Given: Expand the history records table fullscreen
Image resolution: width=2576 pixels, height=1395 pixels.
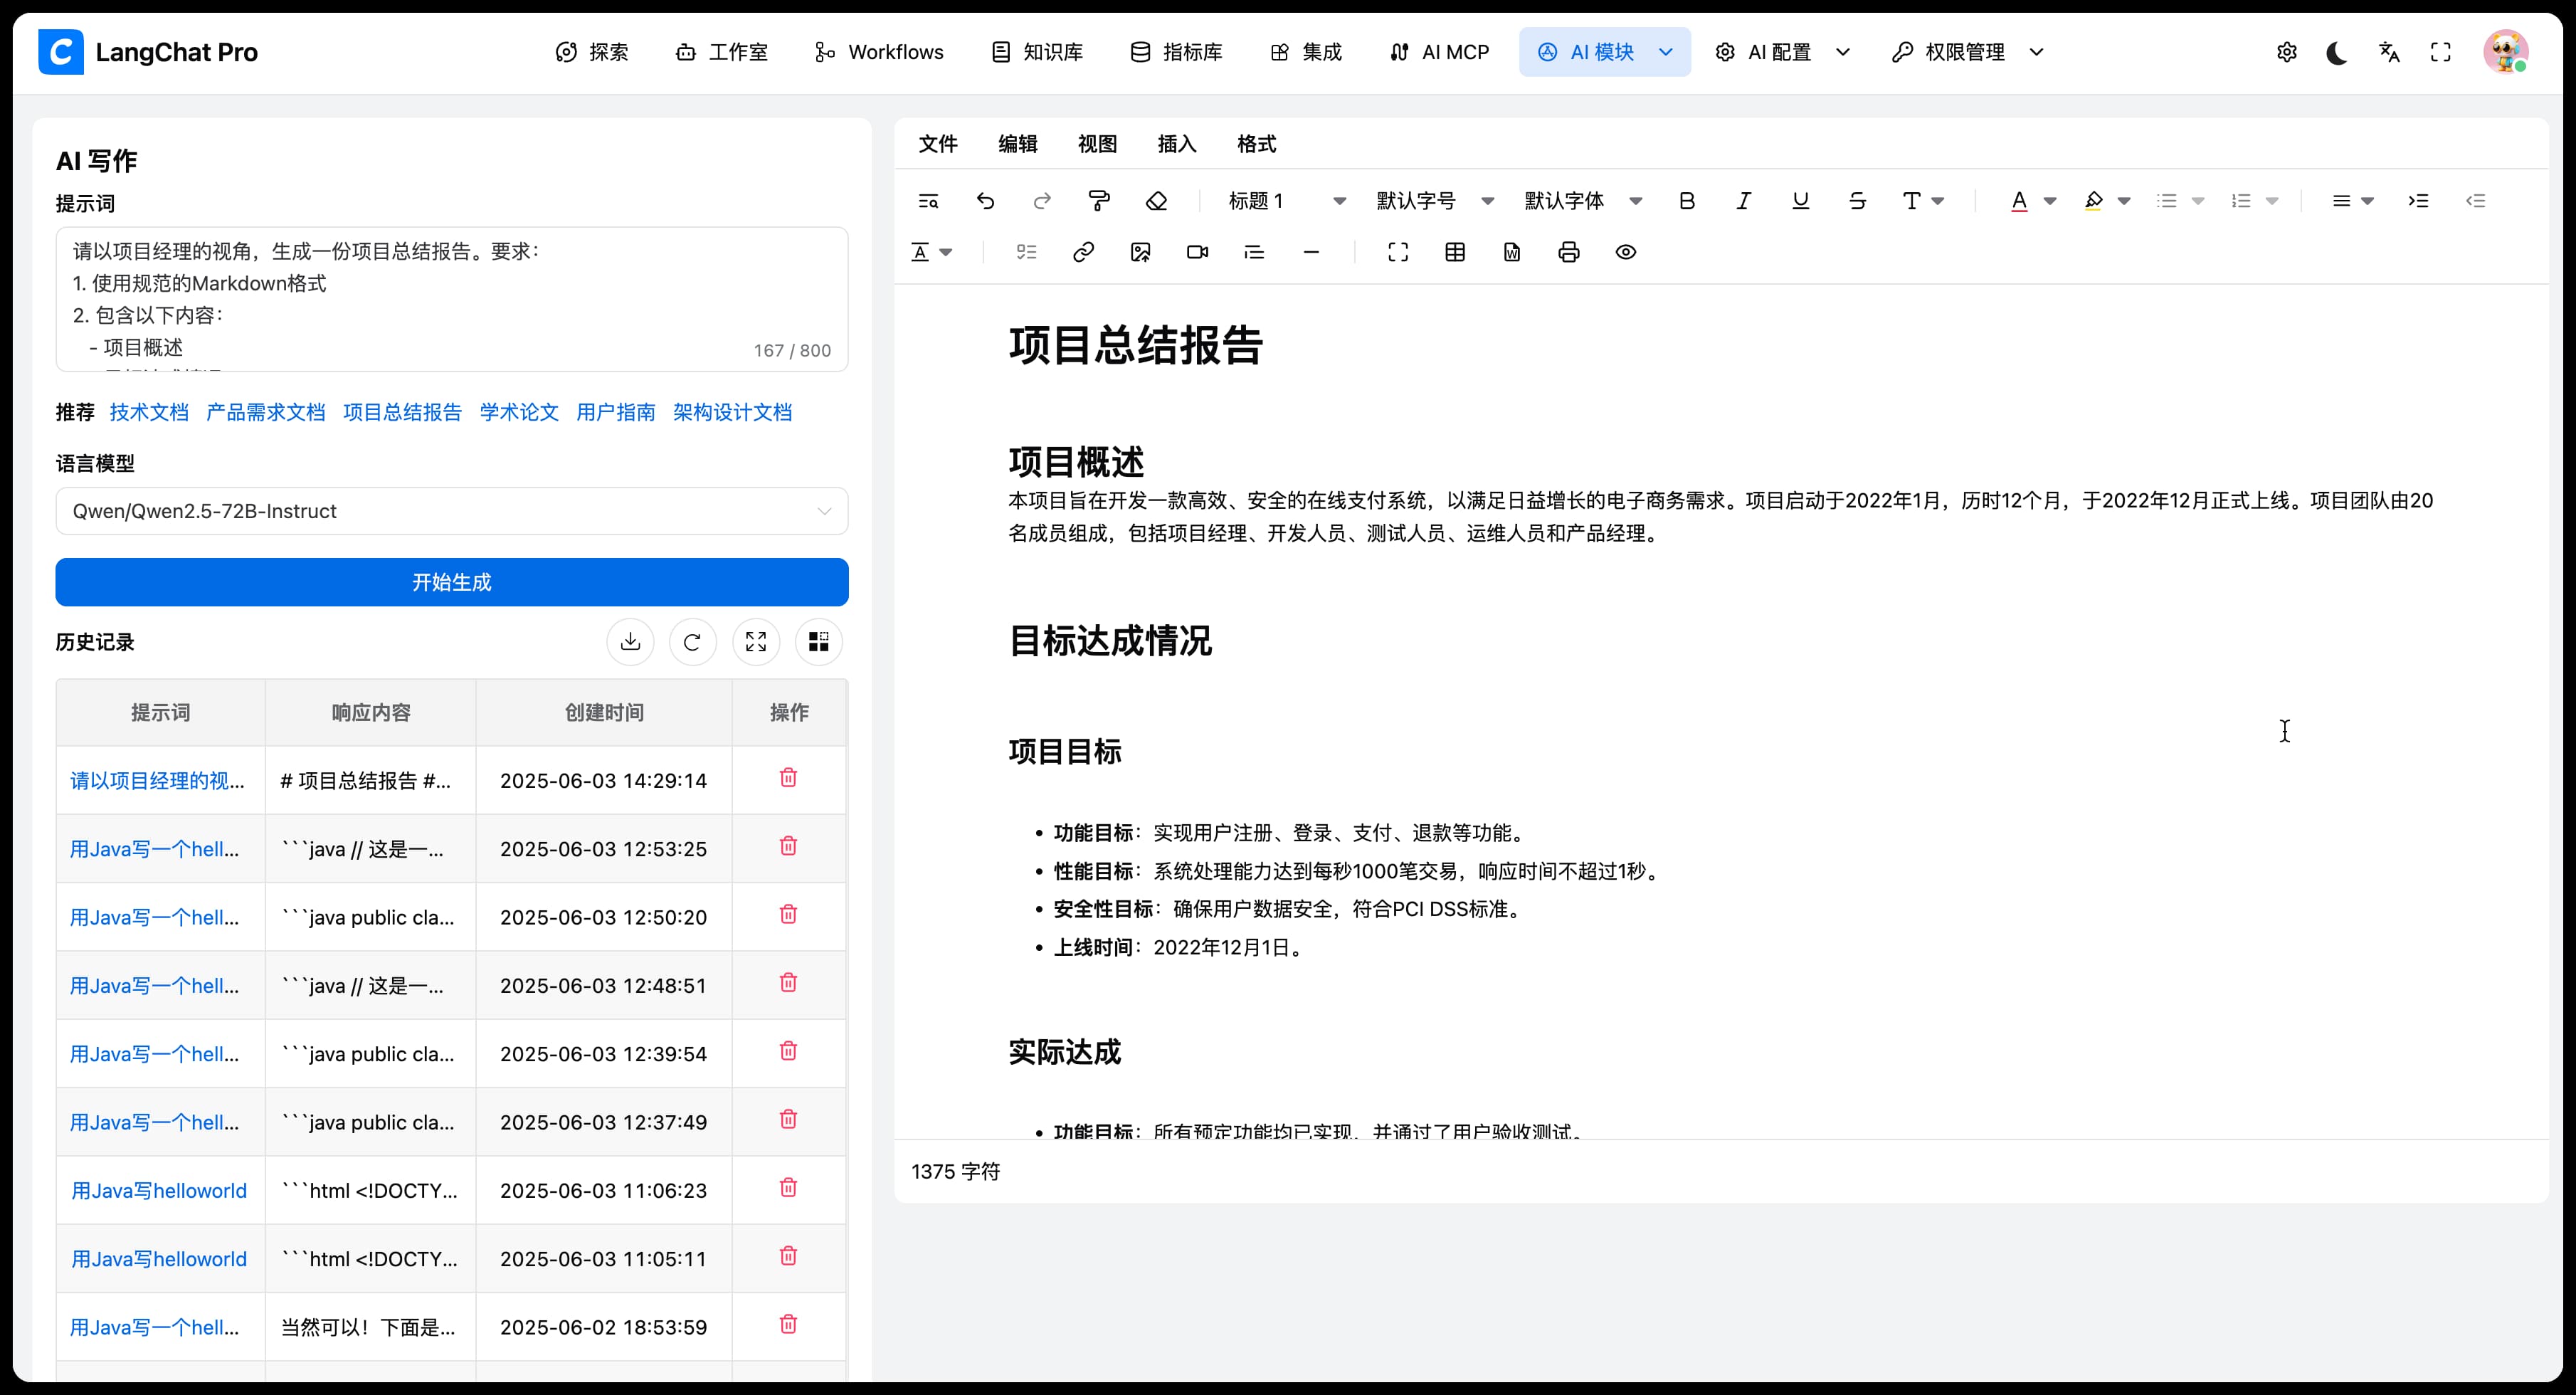Looking at the screenshot, I should [x=756, y=642].
